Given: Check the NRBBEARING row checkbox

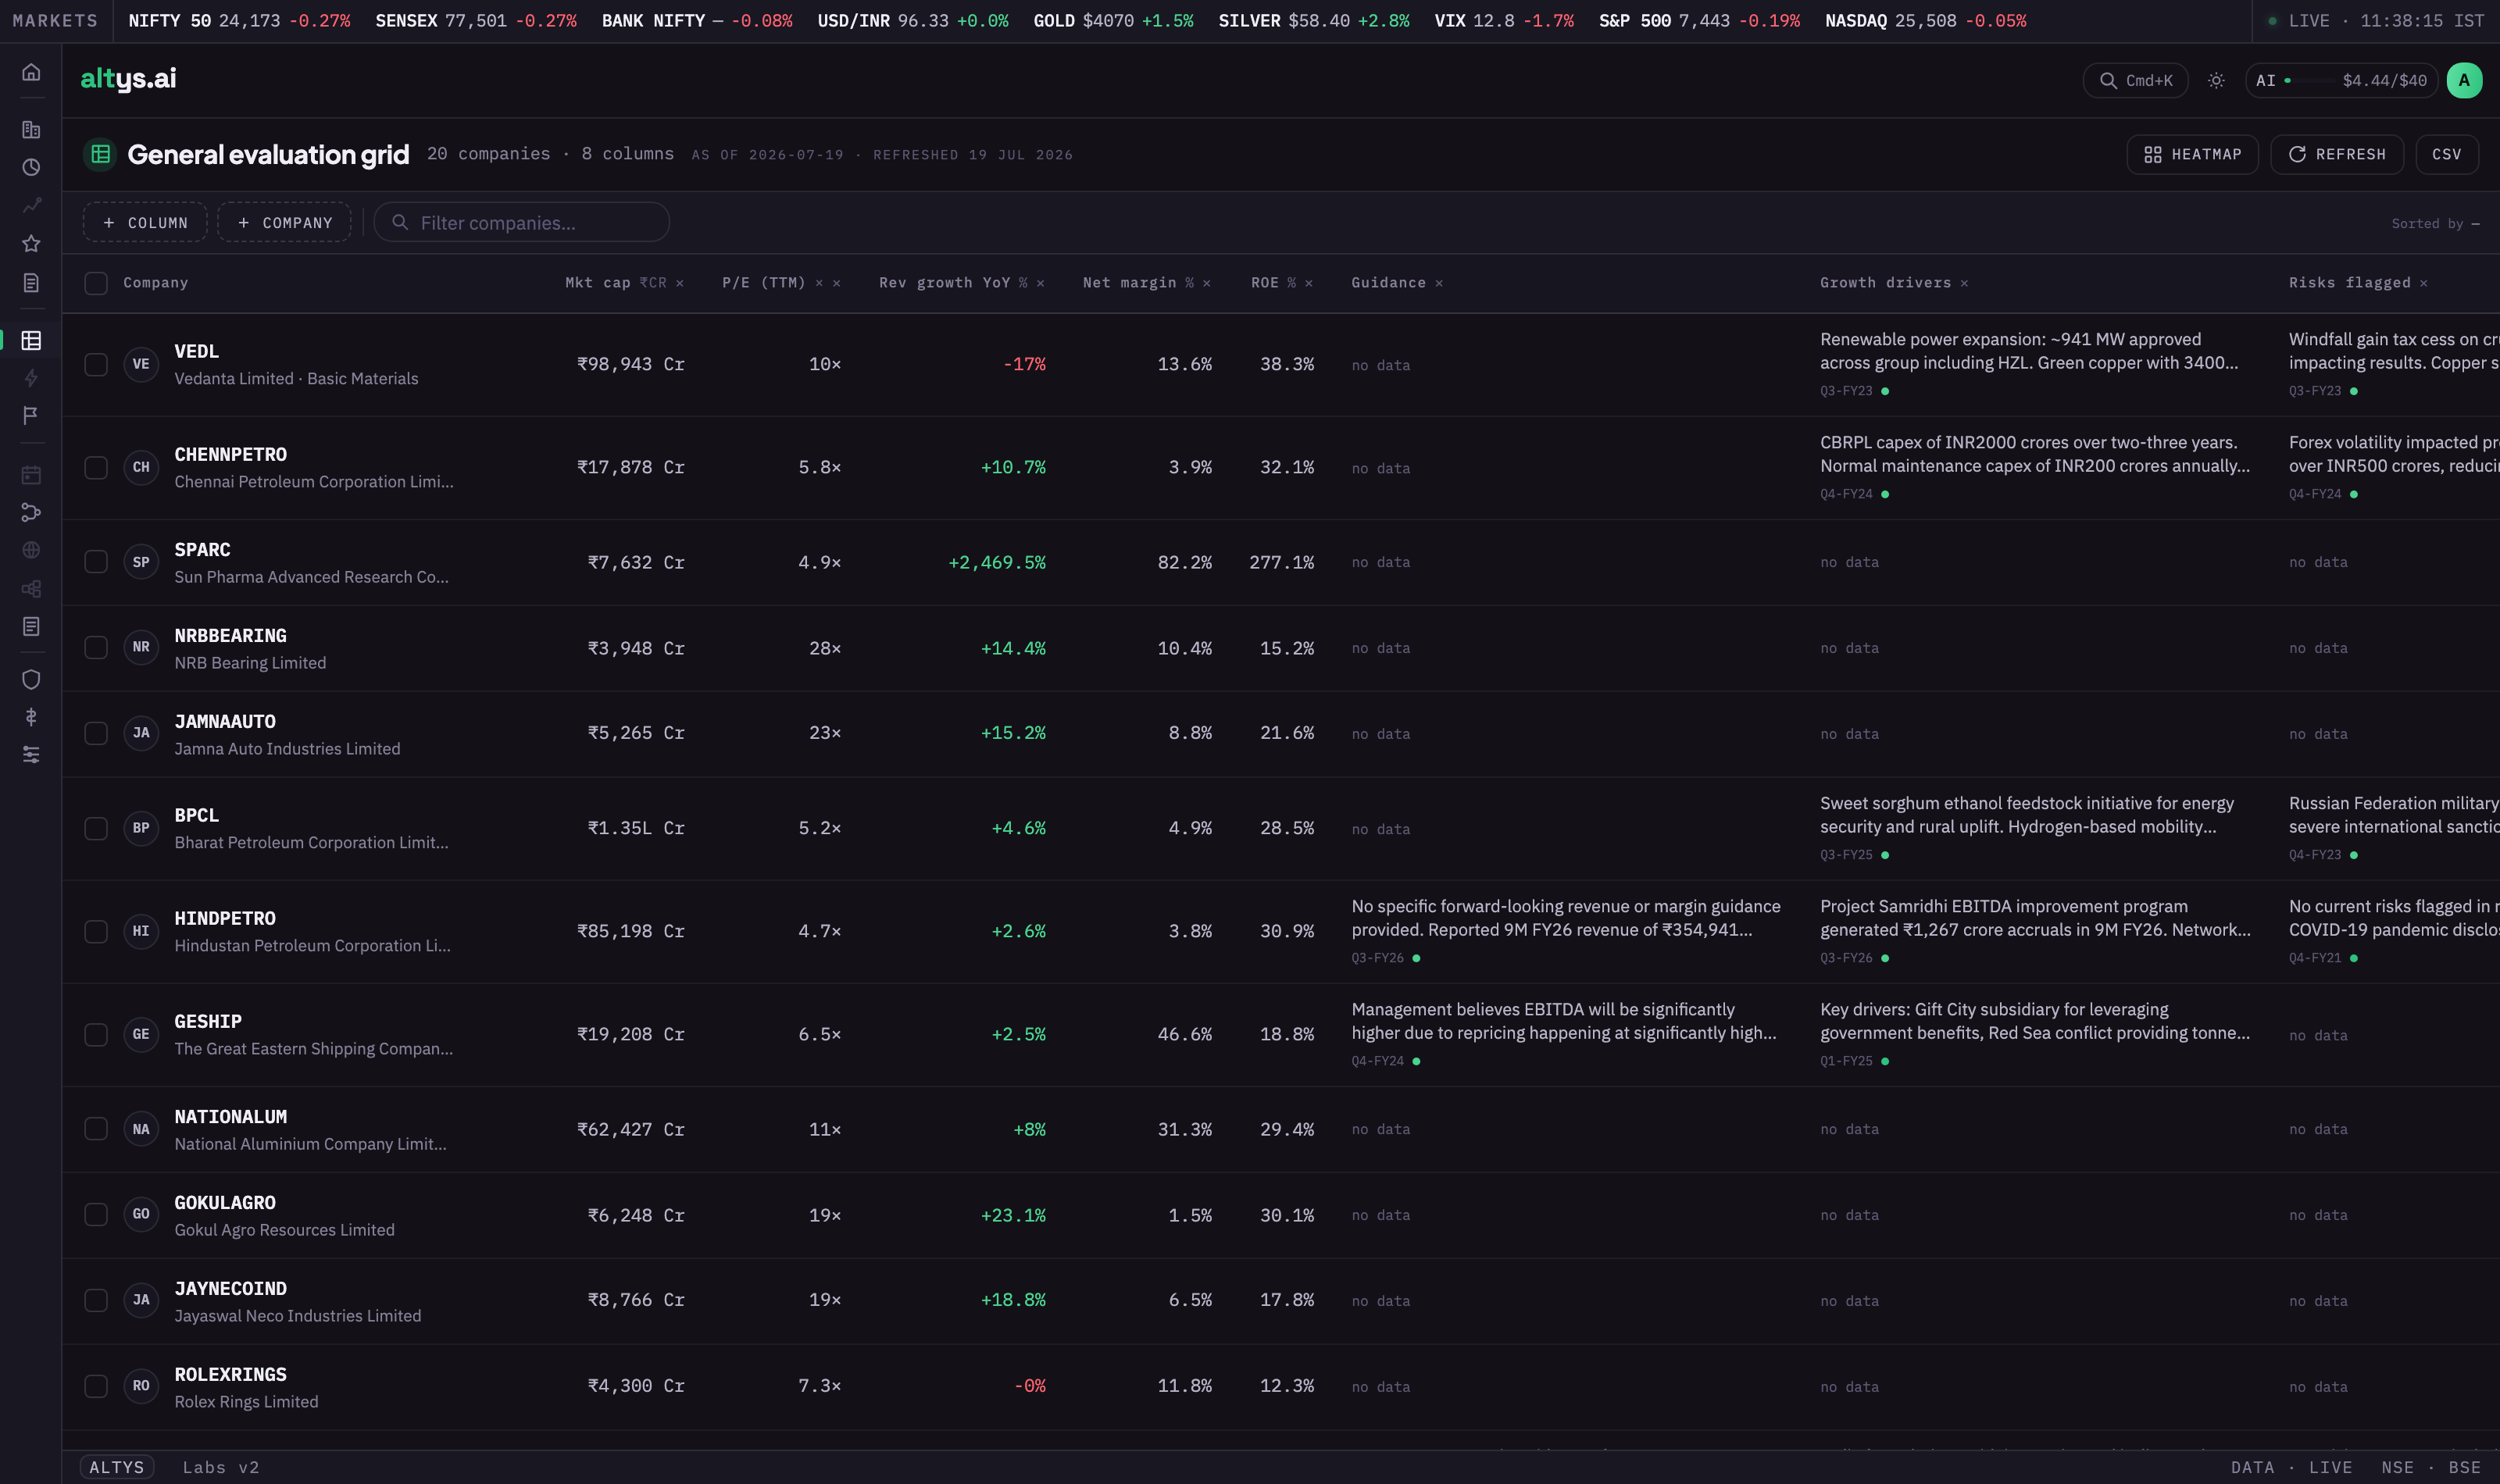Looking at the screenshot, I should coord(96,648).
